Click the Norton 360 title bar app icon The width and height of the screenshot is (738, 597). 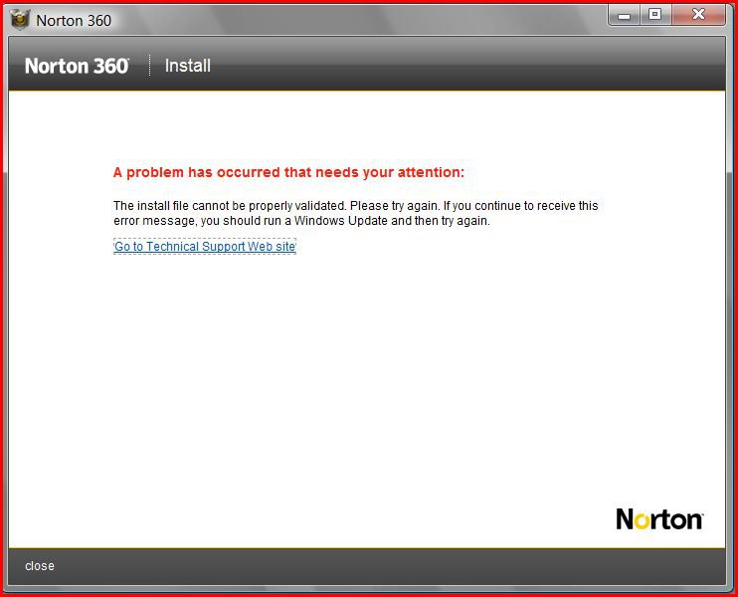[x=20, y=20]
